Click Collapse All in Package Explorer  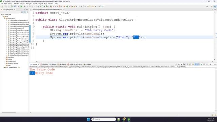(22, 12)
